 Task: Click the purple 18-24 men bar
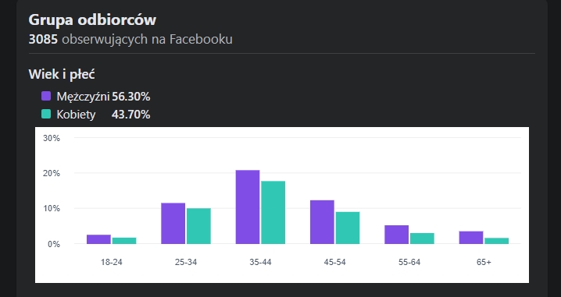pos(98,239)
